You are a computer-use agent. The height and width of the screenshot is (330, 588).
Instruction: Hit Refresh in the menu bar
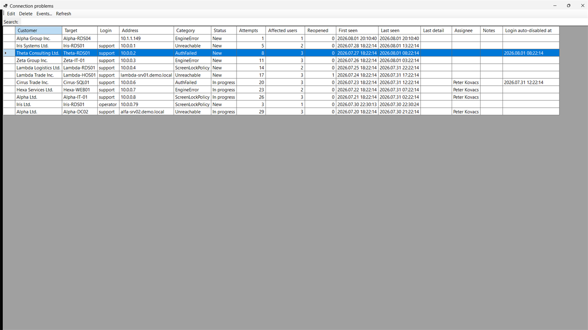click(63, 14)
